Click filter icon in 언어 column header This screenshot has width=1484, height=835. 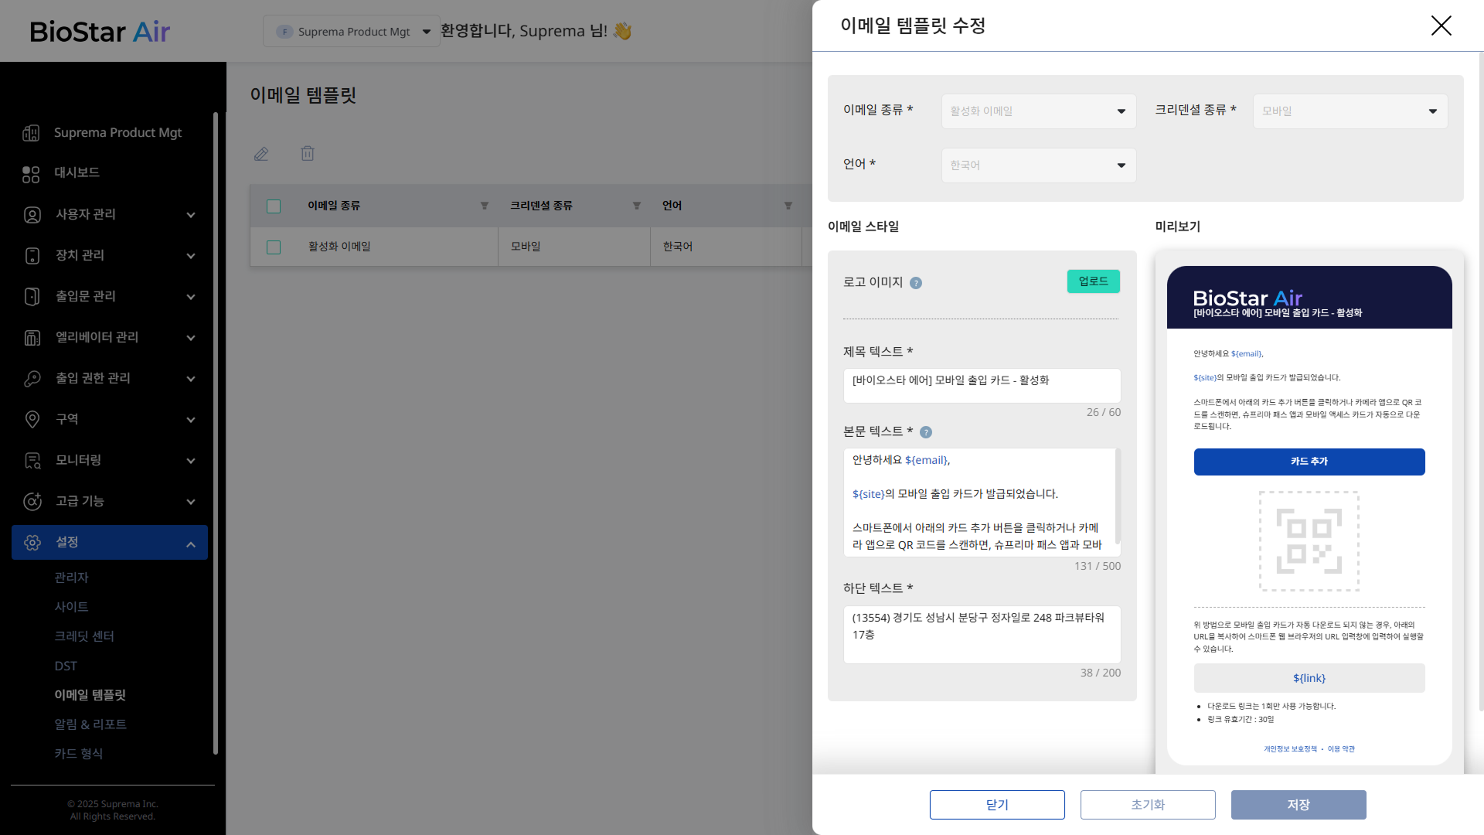tap(788, 206)
